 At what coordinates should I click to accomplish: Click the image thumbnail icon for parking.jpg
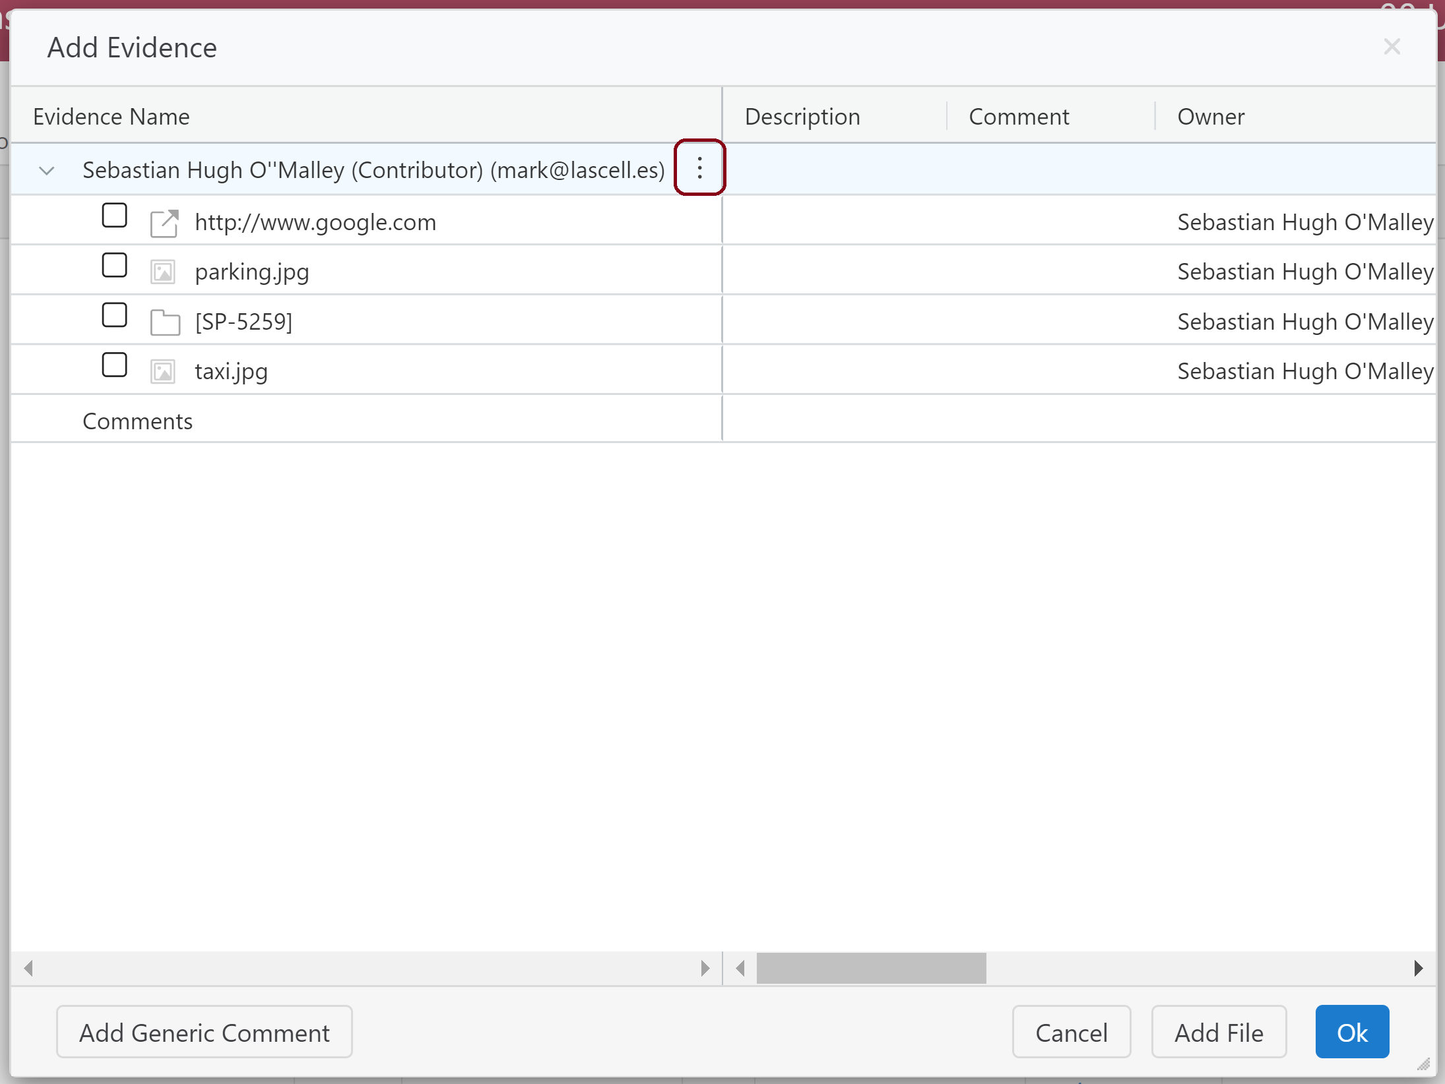click(x=163, y=271)
